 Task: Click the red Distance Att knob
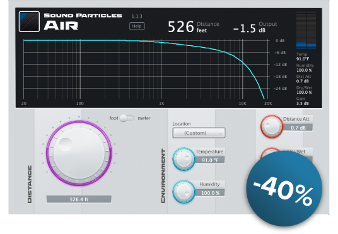coord(272,126)
